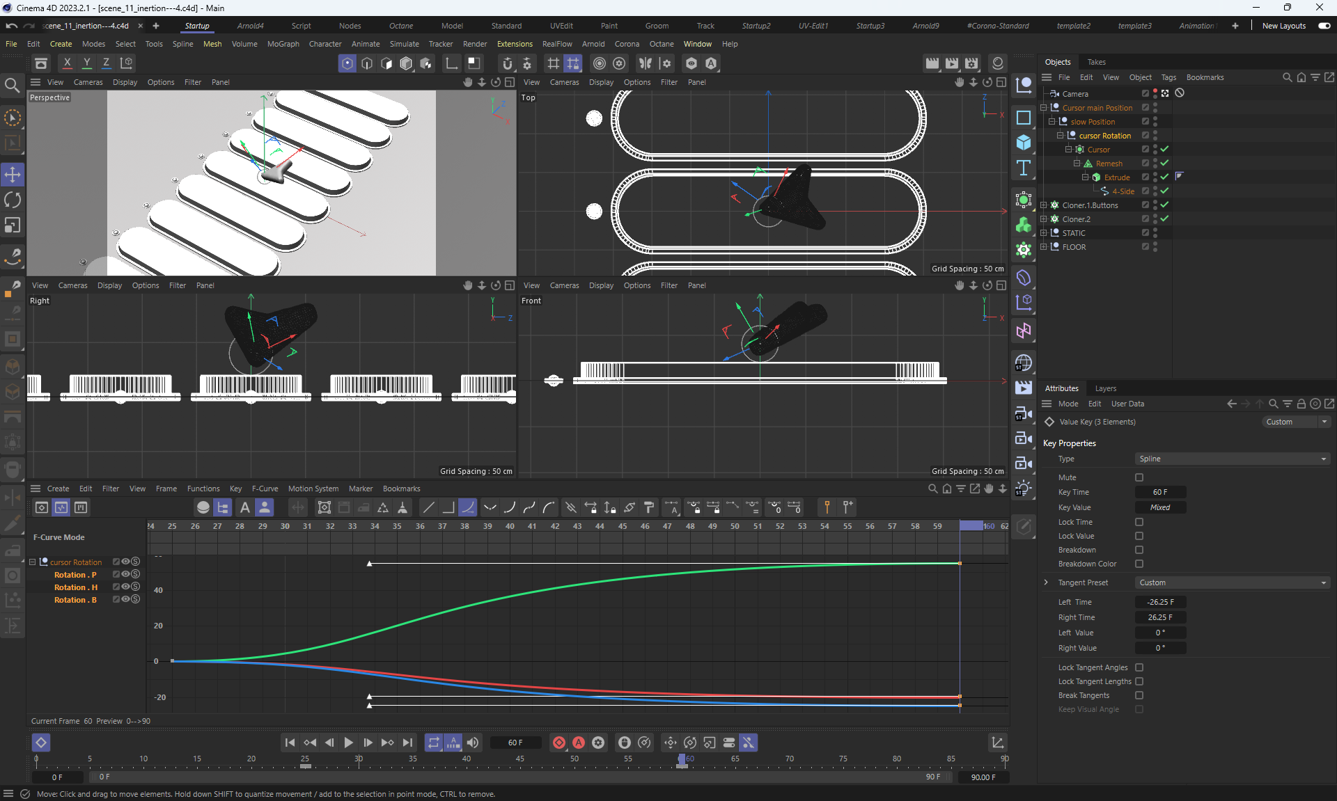Screen dimensions: 1337x801
Task: Select the Rotation . H track
Action: click(75, 587)
